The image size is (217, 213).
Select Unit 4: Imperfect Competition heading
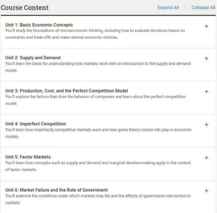coord(36,124)
